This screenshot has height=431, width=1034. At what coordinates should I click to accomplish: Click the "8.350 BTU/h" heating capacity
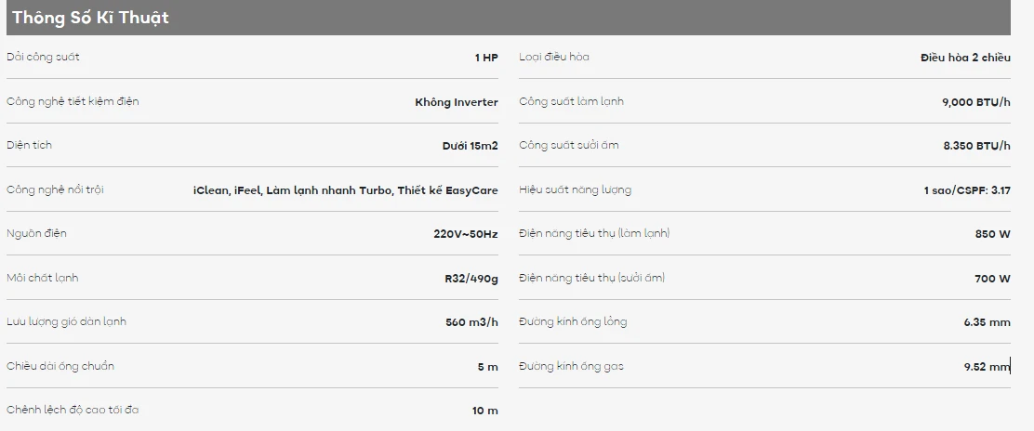click(x=976, y=146)
